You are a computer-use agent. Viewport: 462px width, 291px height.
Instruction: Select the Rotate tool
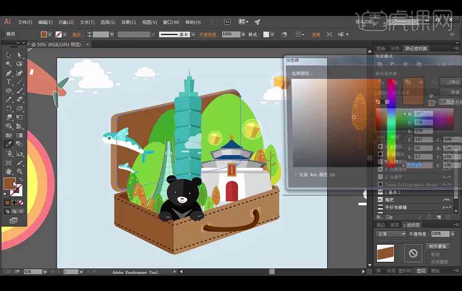(8, 108)
